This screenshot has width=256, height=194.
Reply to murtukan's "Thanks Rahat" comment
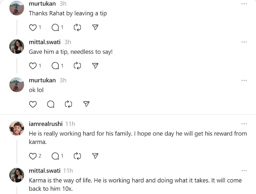point(55,28)
